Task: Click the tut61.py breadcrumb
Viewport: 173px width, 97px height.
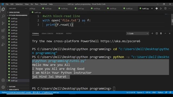Action: tap(36, 12)
